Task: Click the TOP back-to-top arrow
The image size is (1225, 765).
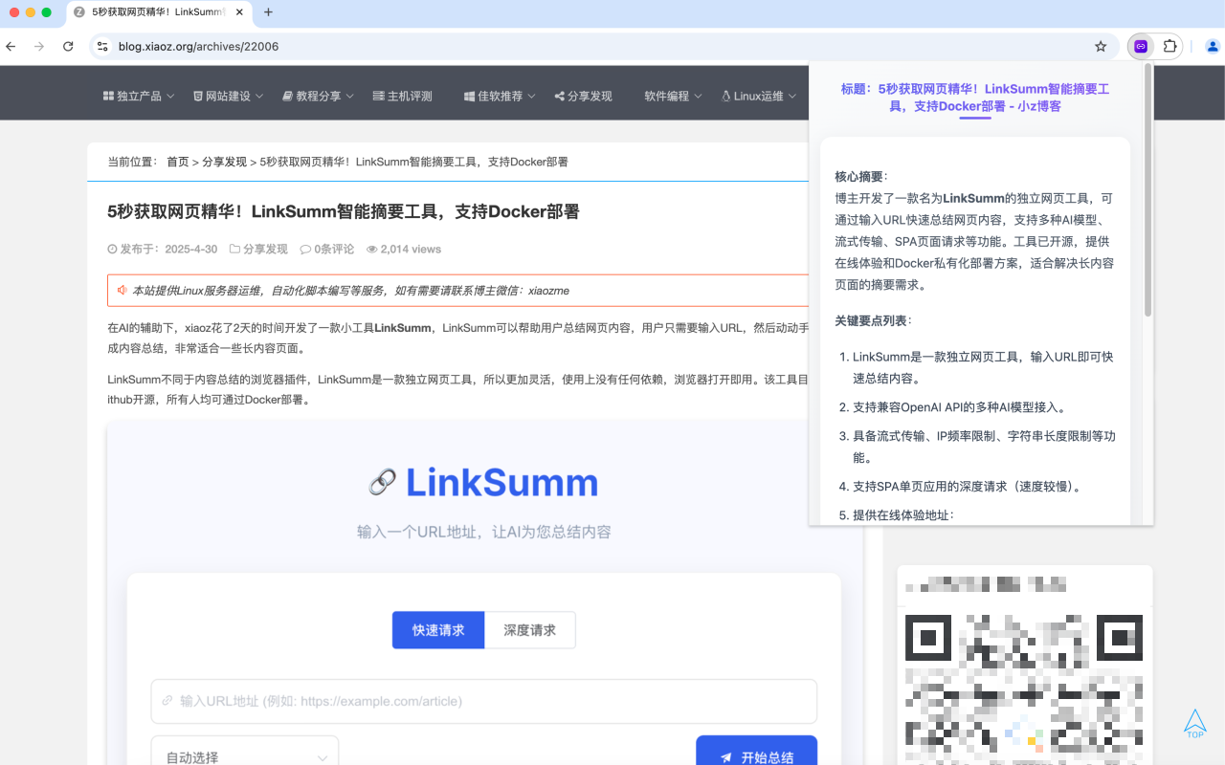Action: click(x=1195, y=724)
